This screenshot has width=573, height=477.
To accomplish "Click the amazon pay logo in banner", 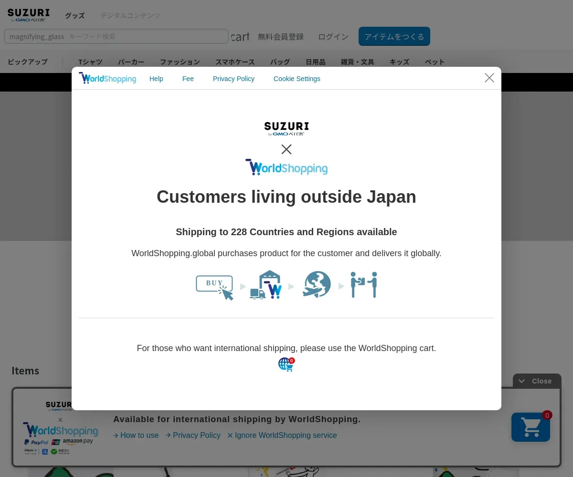I will click(78, 442).
